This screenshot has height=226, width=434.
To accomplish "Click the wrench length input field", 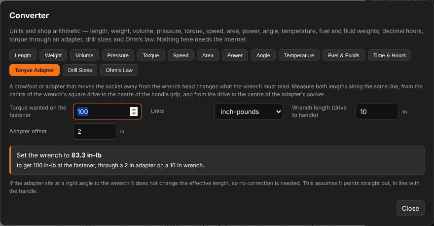I will pos(377,112).
